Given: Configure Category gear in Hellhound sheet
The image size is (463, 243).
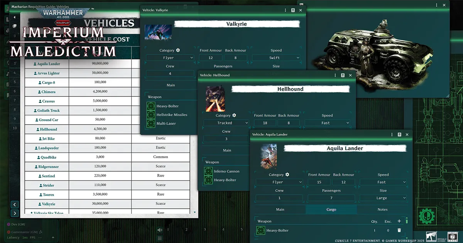Looking at the screenshot, I should 234,115.
